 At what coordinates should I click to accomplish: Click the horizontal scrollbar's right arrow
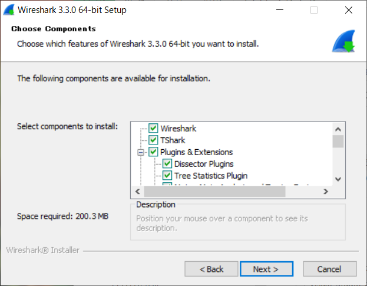(x=326, y=192)
